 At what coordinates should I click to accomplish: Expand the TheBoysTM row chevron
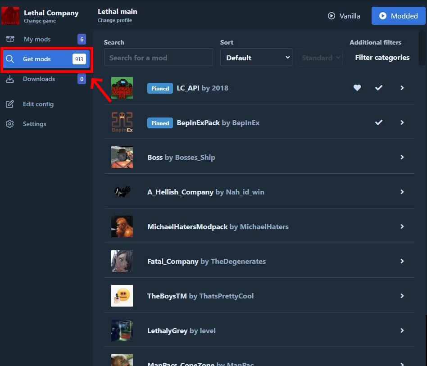coord(402,296)
